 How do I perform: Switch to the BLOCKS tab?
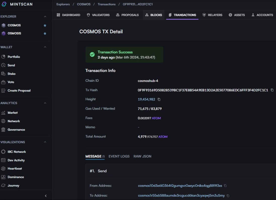click(154, 15)
